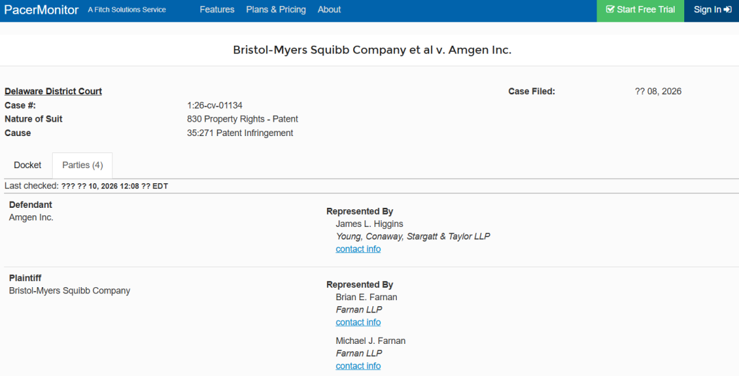View contact info for Brian E. Farnan

pyautogui.click(x=358, y=323)
